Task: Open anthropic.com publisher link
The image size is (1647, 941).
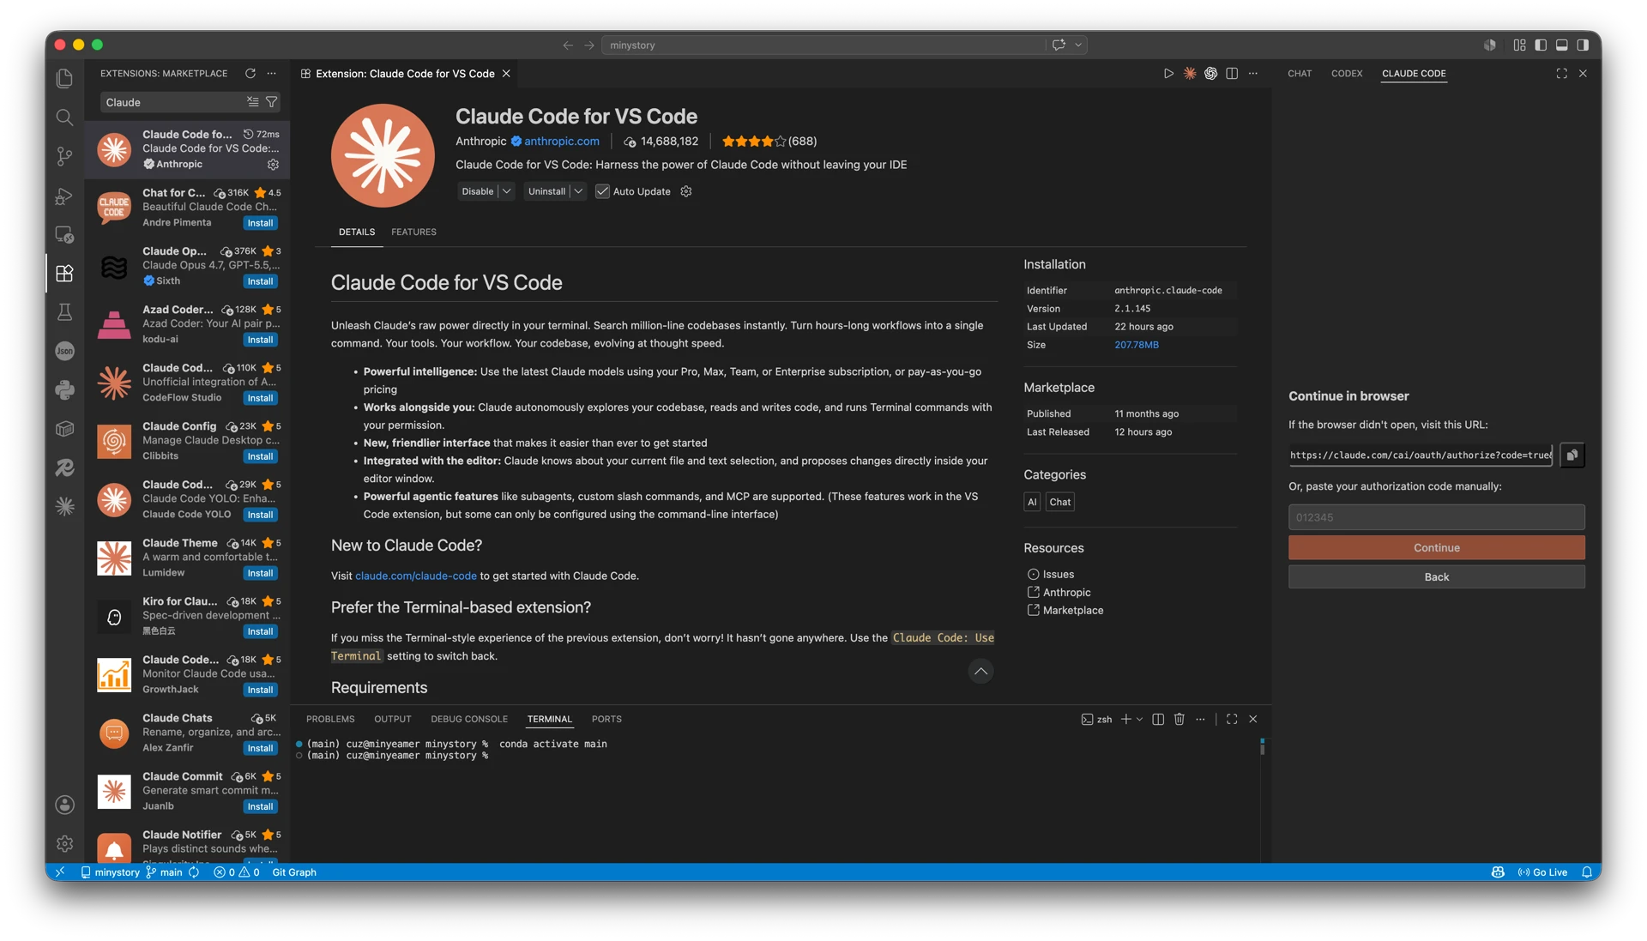Action: [x=562, y=142]
